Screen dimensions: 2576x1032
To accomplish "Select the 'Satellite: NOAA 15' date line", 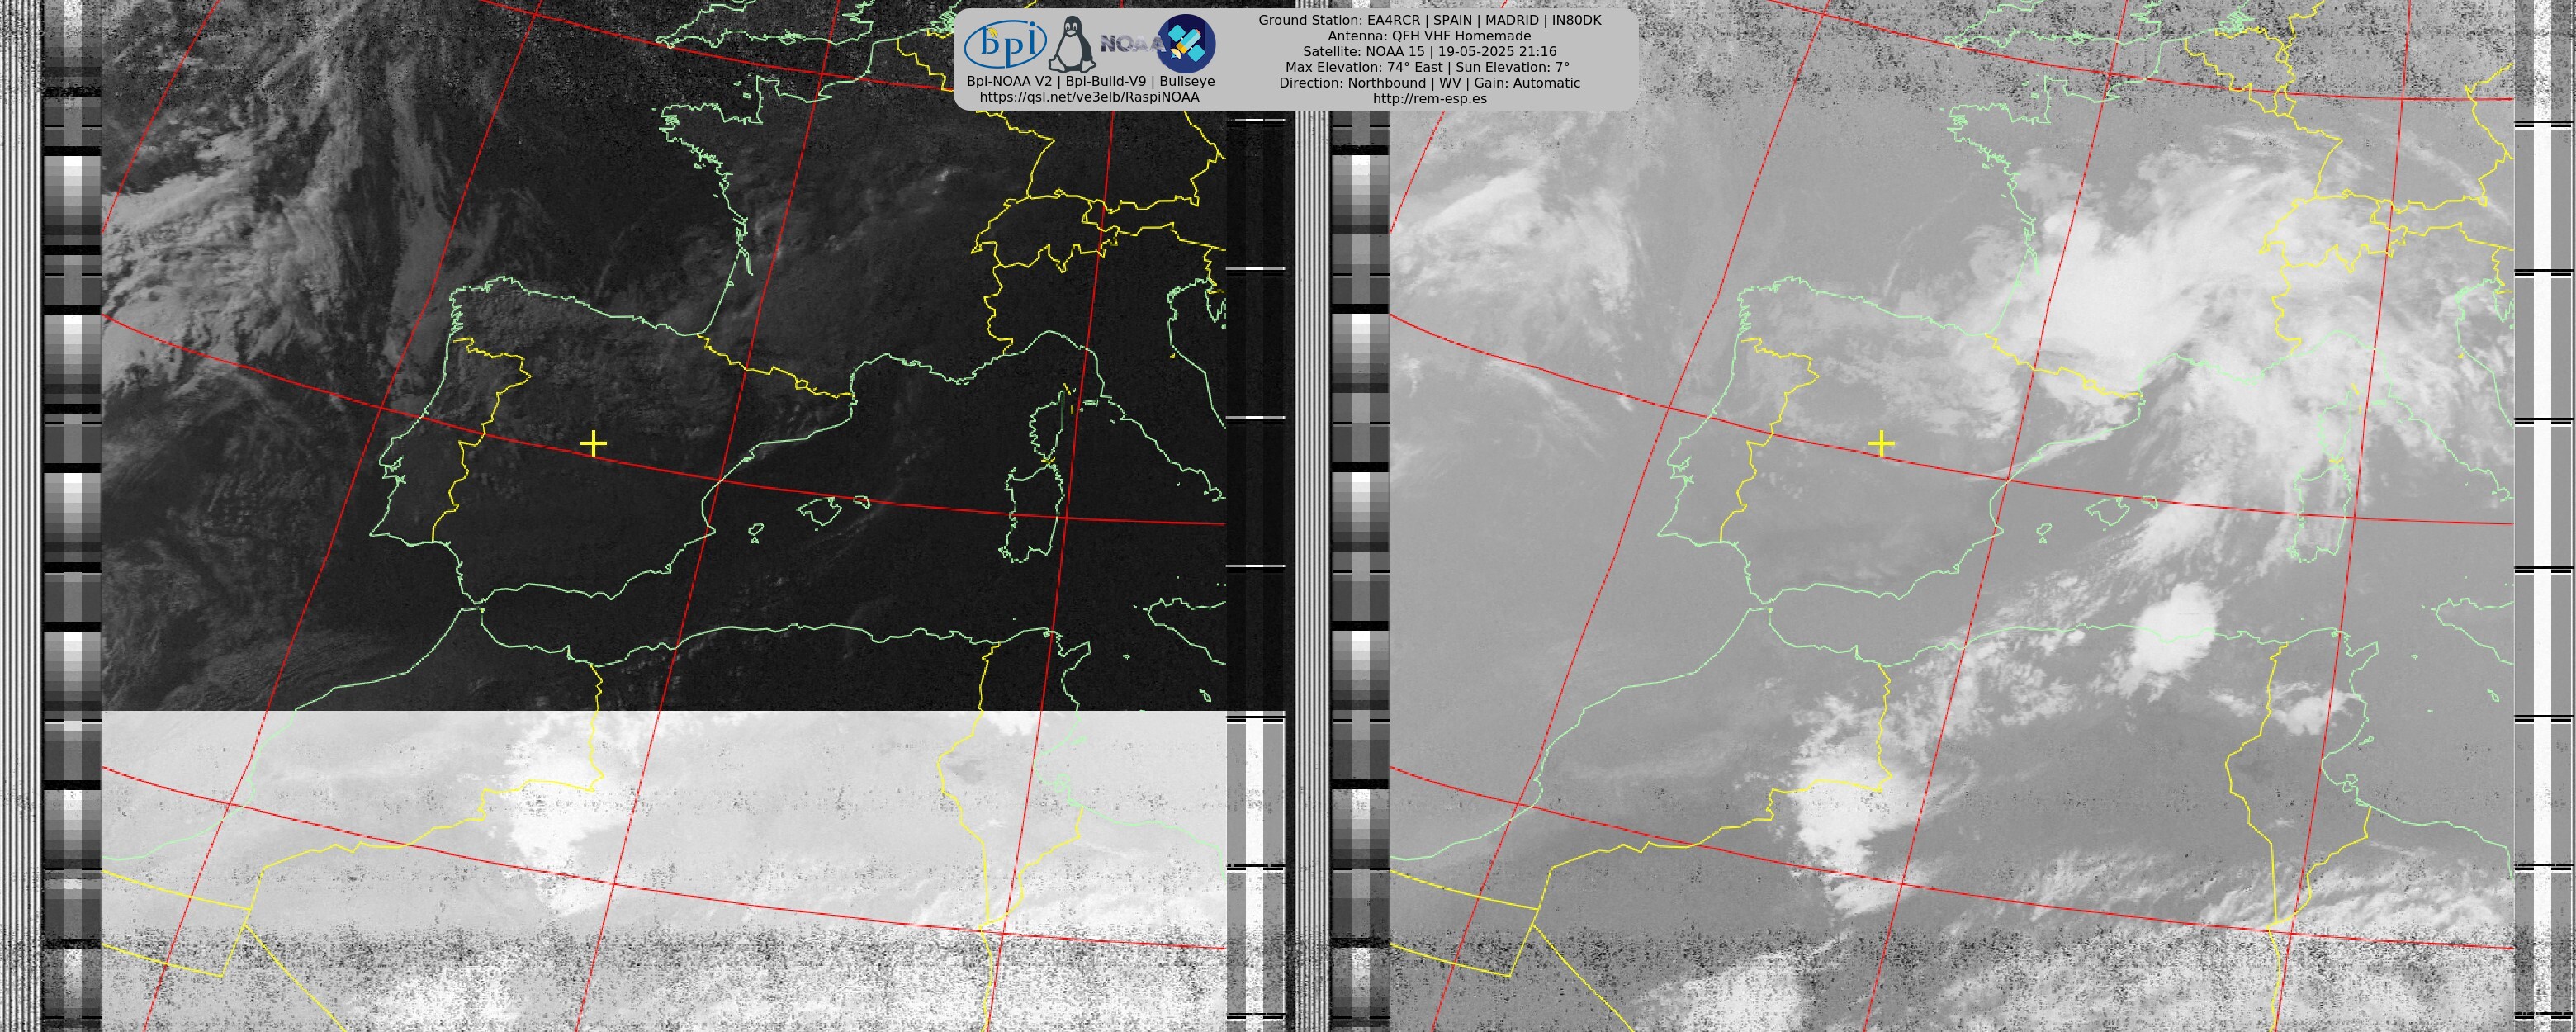I will 1429,51.
